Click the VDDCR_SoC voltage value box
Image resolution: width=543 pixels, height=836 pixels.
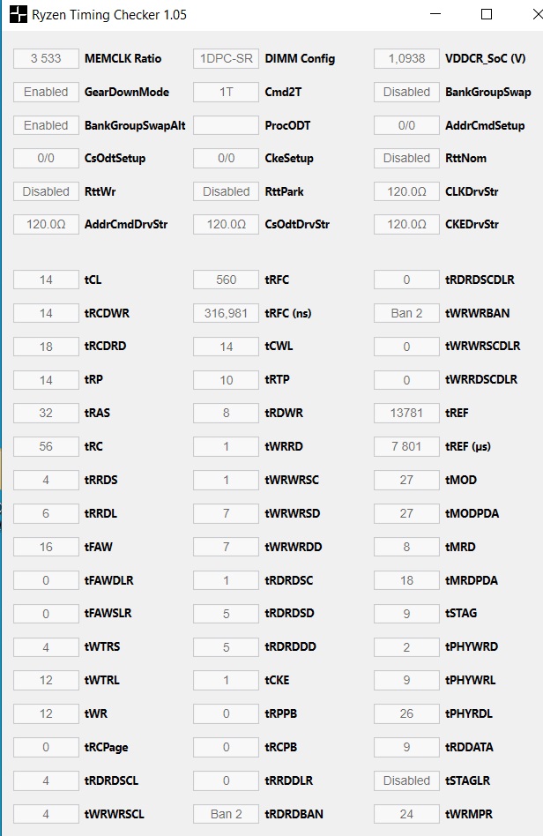point(406,59)
